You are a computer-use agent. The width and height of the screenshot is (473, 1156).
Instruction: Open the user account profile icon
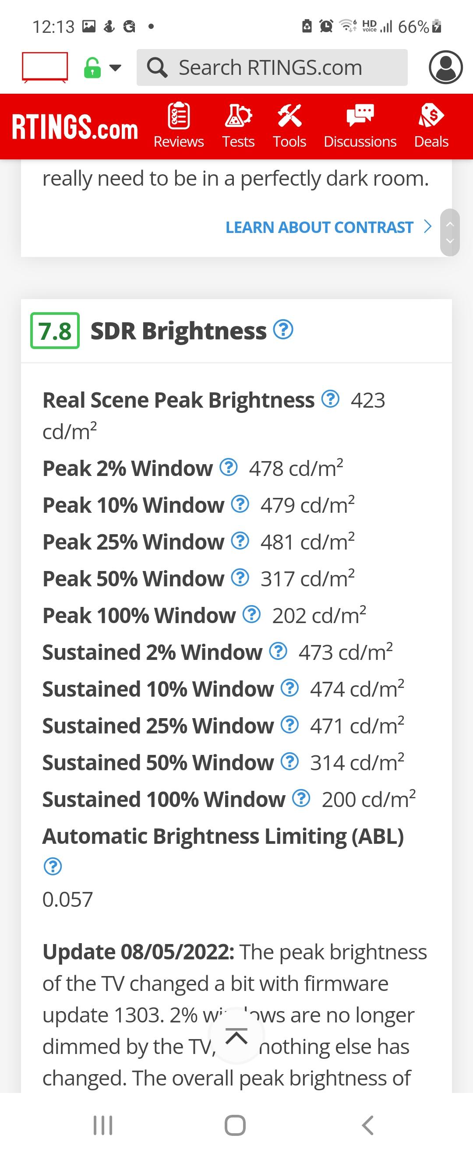pyautogui.click(x=445, y=67)
